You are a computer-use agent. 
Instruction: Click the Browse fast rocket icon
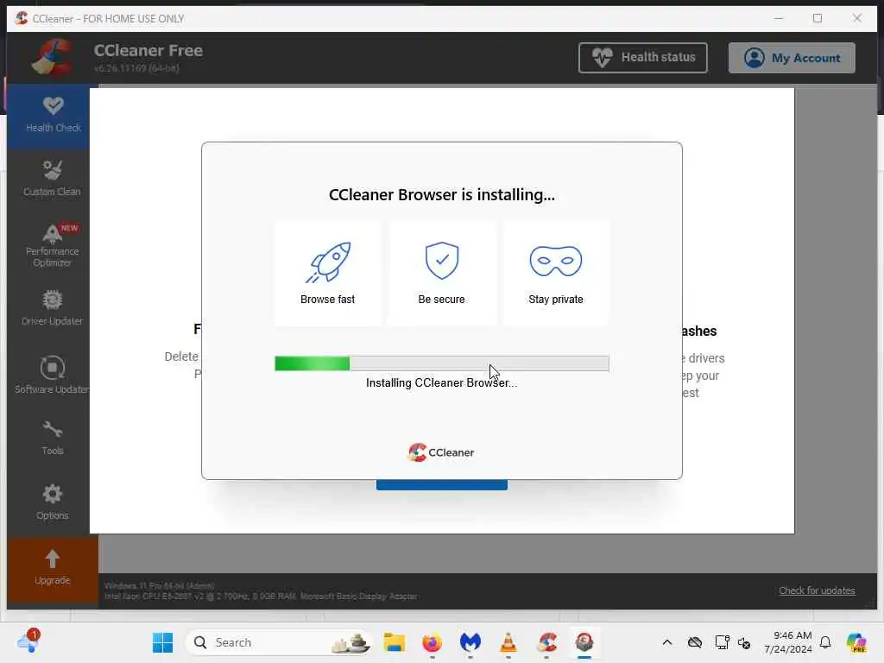click(328, 262)
